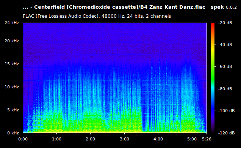Click the '3:00' time axis label
Viewport: 241px width, 148px height.
coord(124,139)
